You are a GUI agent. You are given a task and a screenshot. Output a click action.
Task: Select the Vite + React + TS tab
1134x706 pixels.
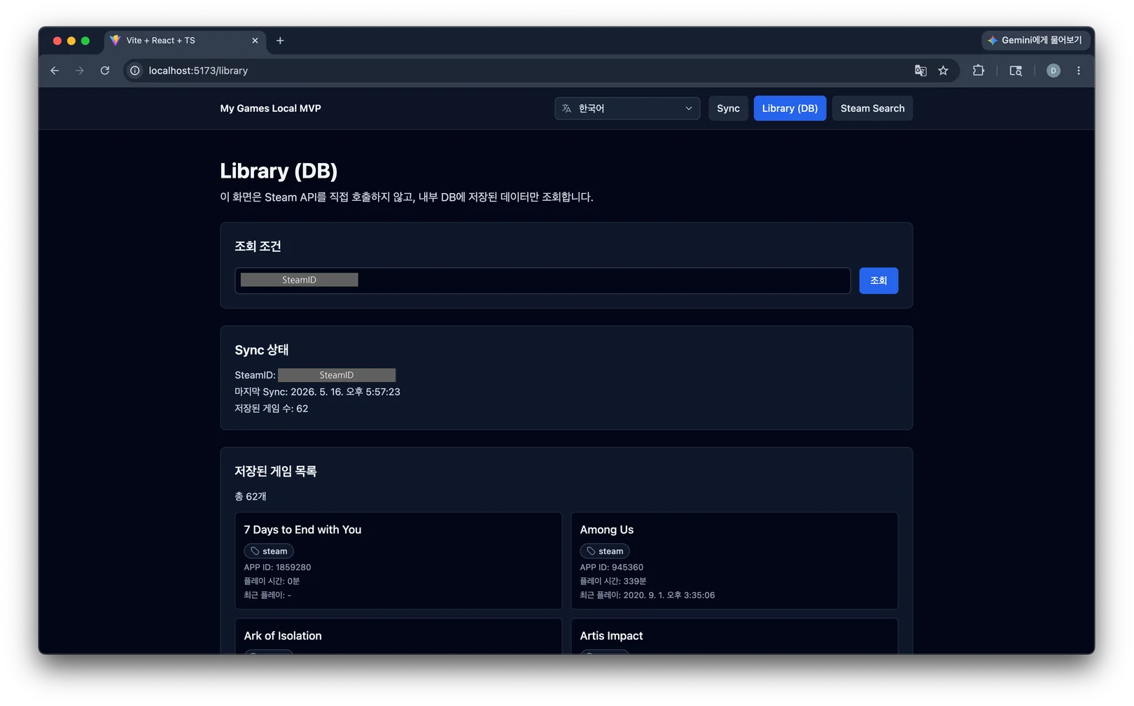pyautogui.click(x=185, y=41)
